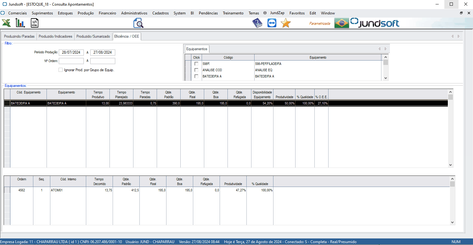Screen dimensions: 473x245
Task: Open the Administrativos menu
Action: click(134, 13)
